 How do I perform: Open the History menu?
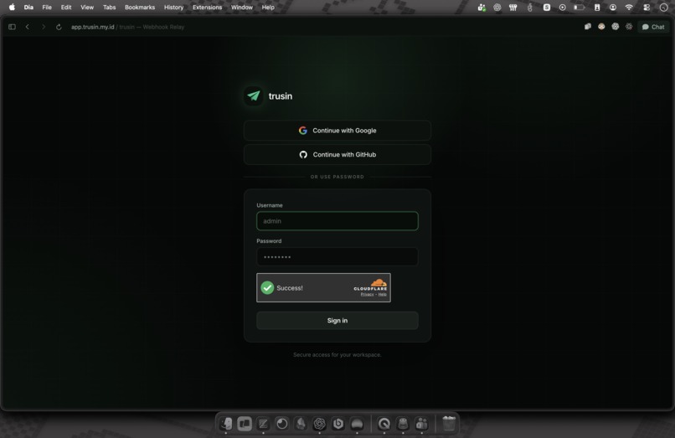[173, 8]
